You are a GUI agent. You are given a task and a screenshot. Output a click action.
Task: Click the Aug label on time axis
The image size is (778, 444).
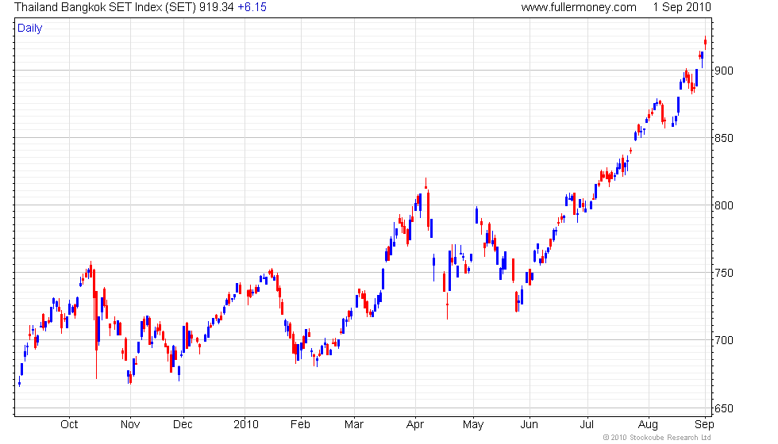648,425
